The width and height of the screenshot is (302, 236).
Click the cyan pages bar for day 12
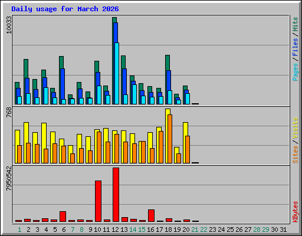click(117, 73)
